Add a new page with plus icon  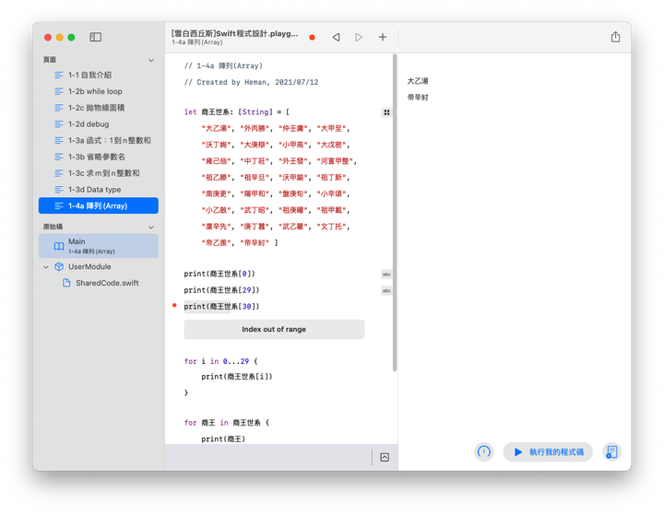[x=383, y=37]
